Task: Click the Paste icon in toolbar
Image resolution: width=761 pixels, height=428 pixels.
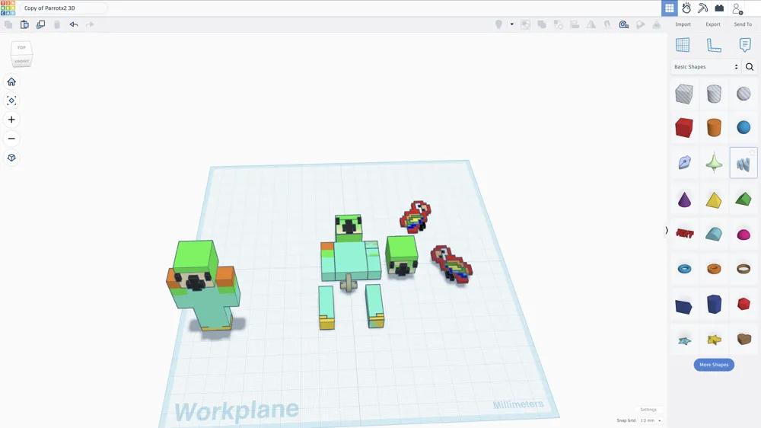Action: [24, 24]
